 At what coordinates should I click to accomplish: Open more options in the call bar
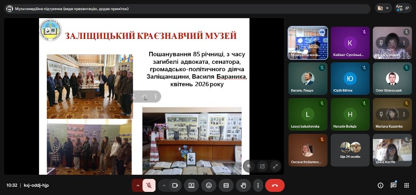pos(258,186)
